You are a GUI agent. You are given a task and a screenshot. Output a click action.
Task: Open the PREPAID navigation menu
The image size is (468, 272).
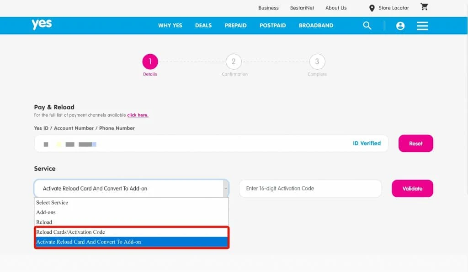235,26
